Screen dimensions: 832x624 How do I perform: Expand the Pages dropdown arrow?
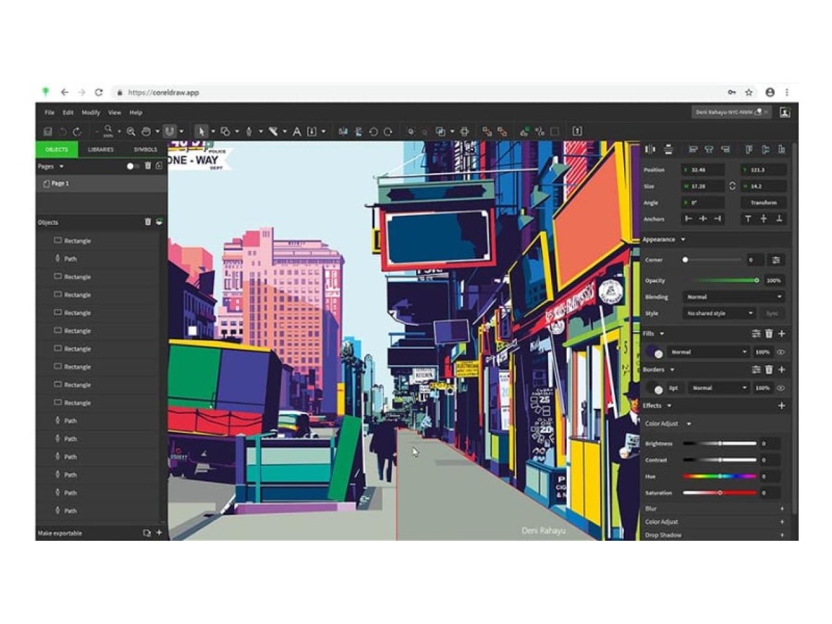coord(61,166)
